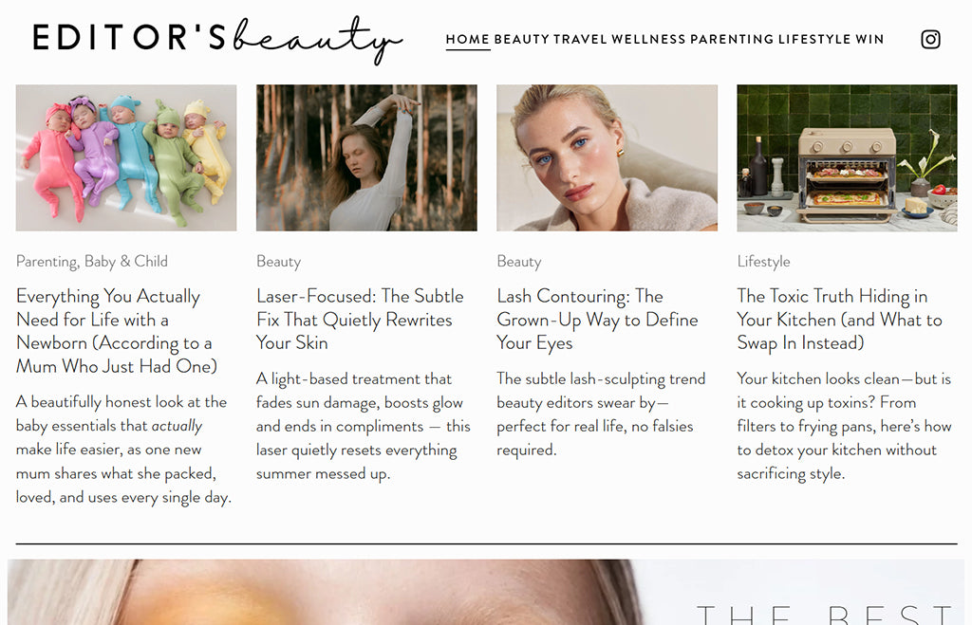This screenshot has height=625, width=972.
Task: Open the woman in forest thumbnail
Action: coord(366,158)
